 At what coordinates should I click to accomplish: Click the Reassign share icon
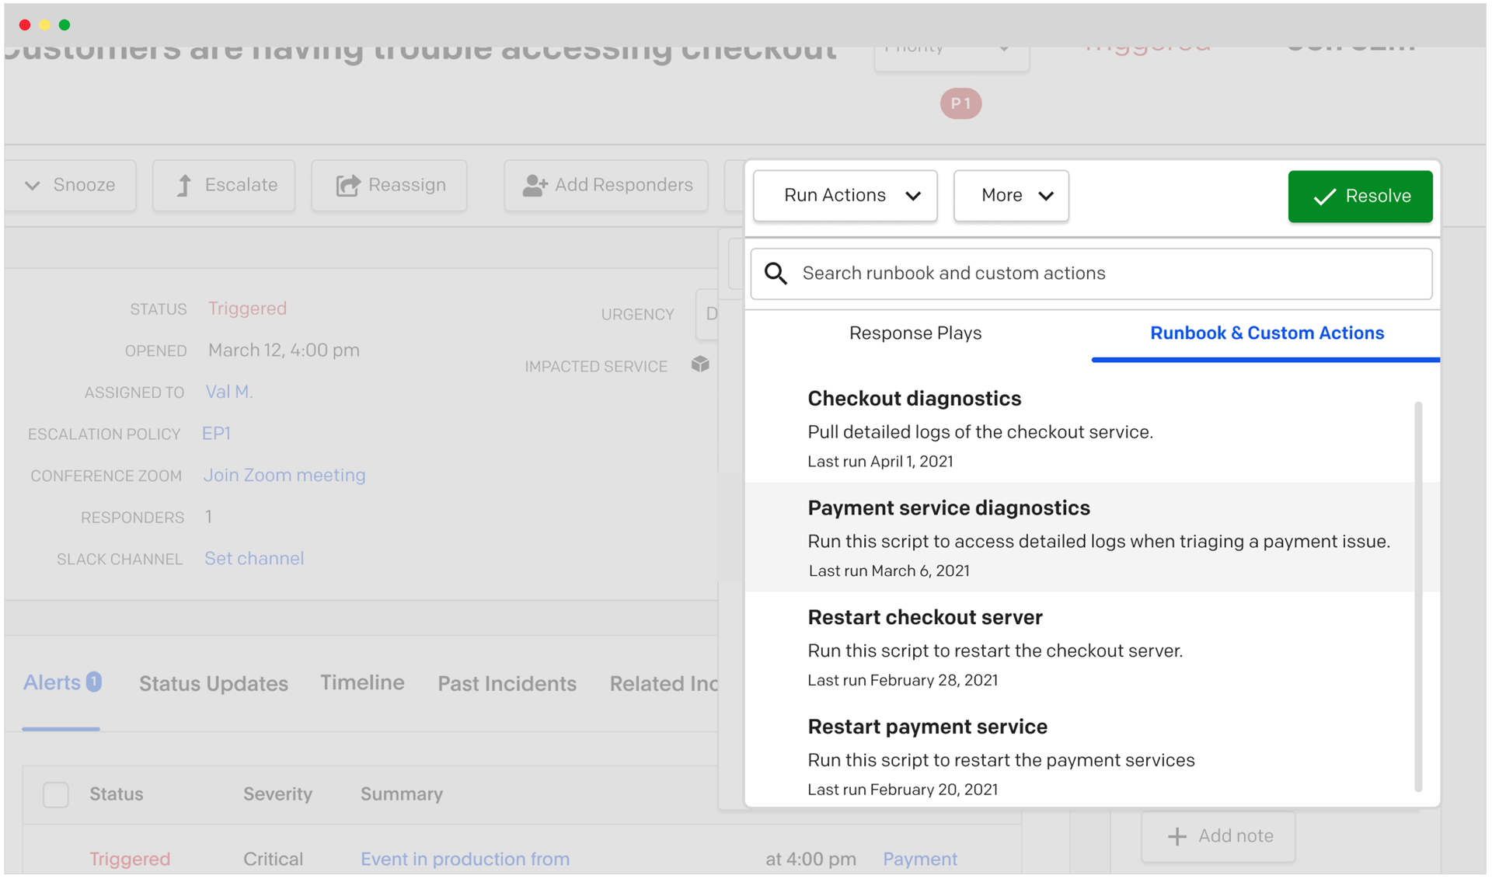tap(347, 186)
